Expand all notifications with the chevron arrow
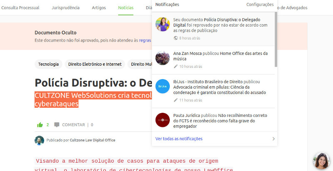The width and height of the screenshot is (333, 171). [273, 139]
